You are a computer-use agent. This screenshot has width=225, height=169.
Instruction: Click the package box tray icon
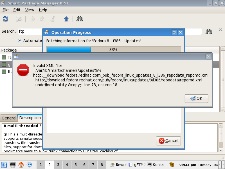pos(172,164)
